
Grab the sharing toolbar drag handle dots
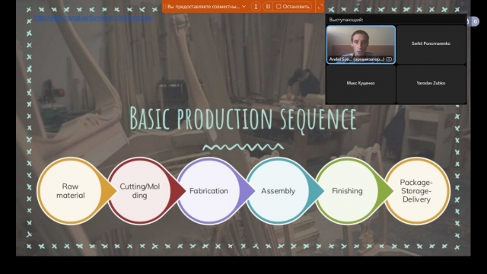coord(164,6)
